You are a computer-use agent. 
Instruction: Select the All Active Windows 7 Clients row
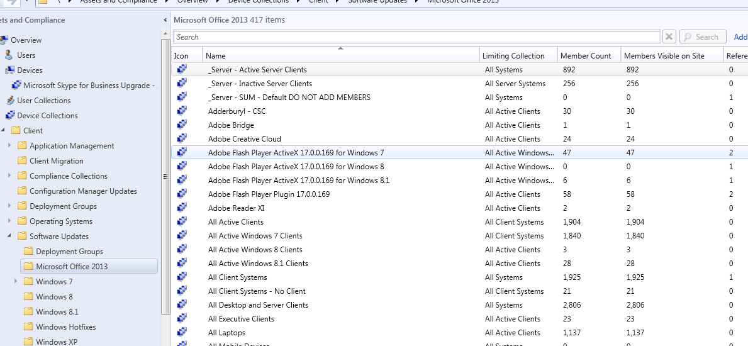pos(459,236)
